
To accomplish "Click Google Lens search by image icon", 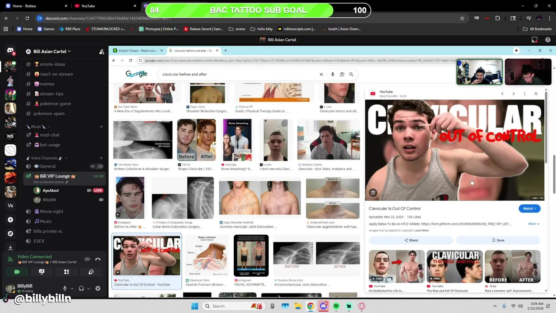I will (342, 74).
